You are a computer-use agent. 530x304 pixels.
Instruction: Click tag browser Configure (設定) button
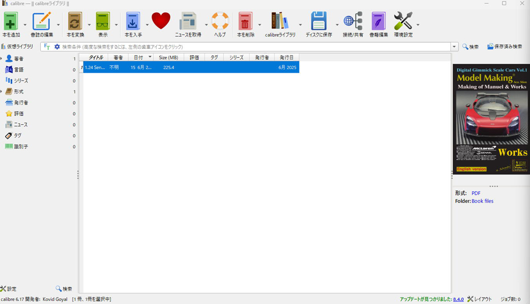(x=8, y=289)
